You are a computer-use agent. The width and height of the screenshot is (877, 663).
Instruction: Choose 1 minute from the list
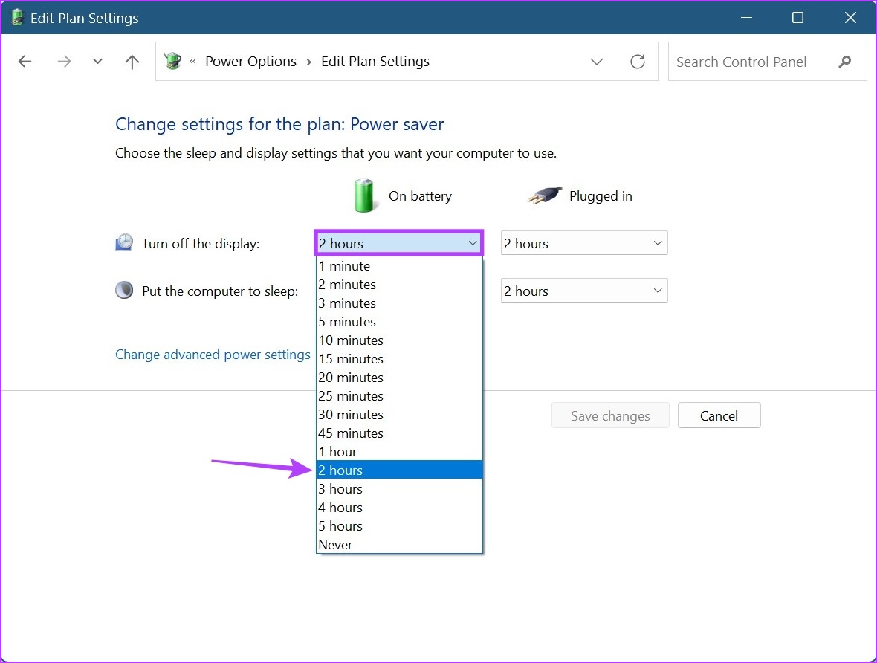(399, 266)
